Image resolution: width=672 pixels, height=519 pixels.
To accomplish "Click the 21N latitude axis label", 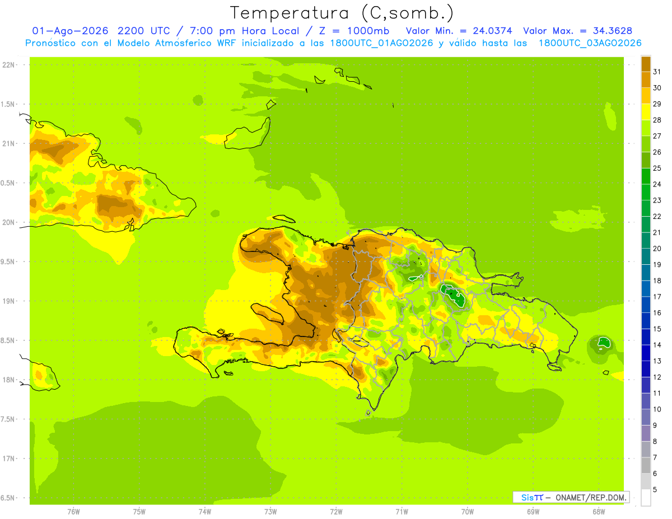I will pyautogui.click(x=8, y=143).
